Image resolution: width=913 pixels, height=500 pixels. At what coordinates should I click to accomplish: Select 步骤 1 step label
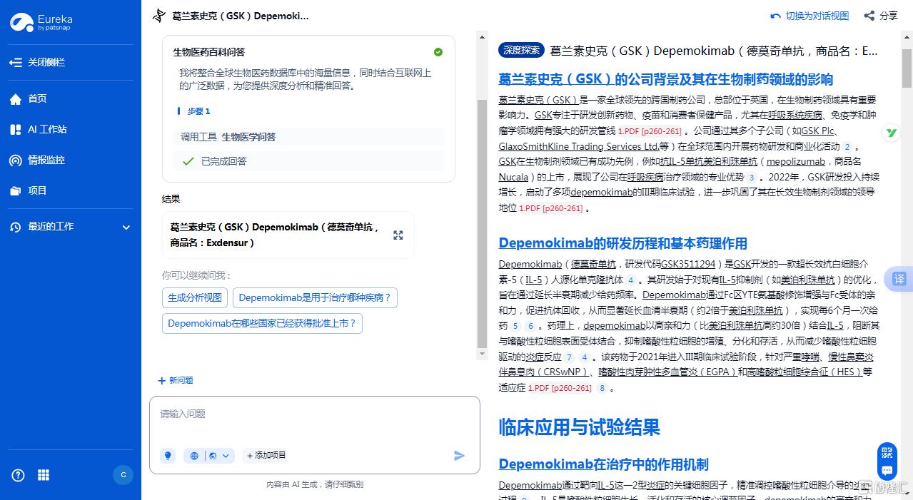point(199,111)
